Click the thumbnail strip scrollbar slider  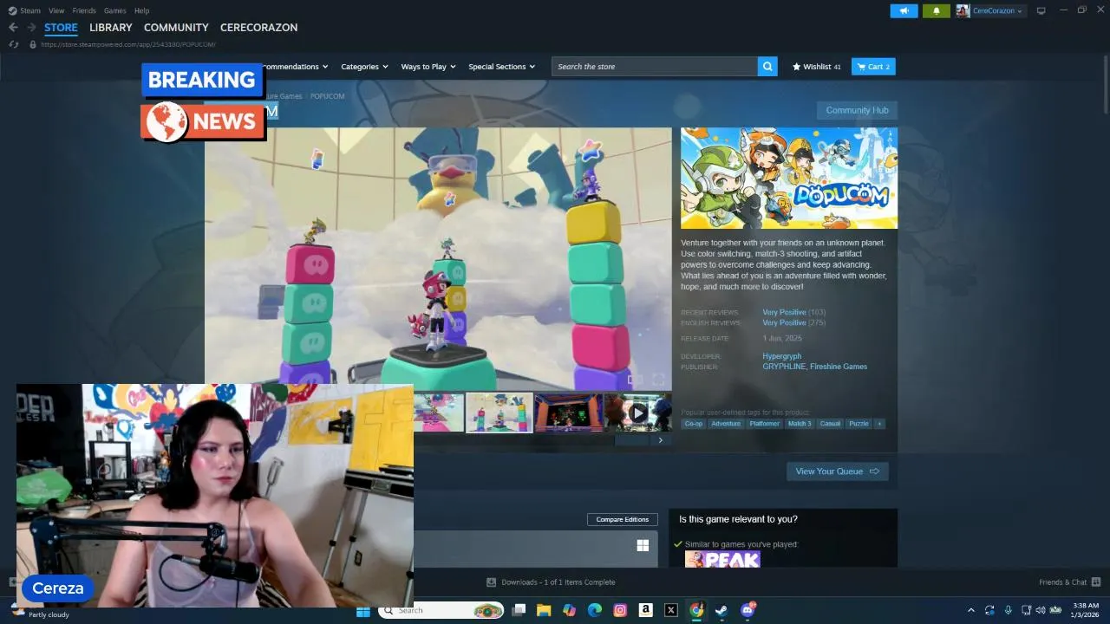point(631,440)
